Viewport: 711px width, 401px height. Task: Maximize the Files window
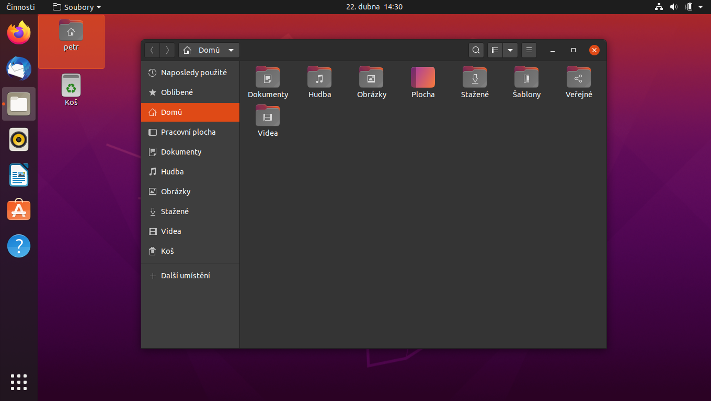pos(574,50)
